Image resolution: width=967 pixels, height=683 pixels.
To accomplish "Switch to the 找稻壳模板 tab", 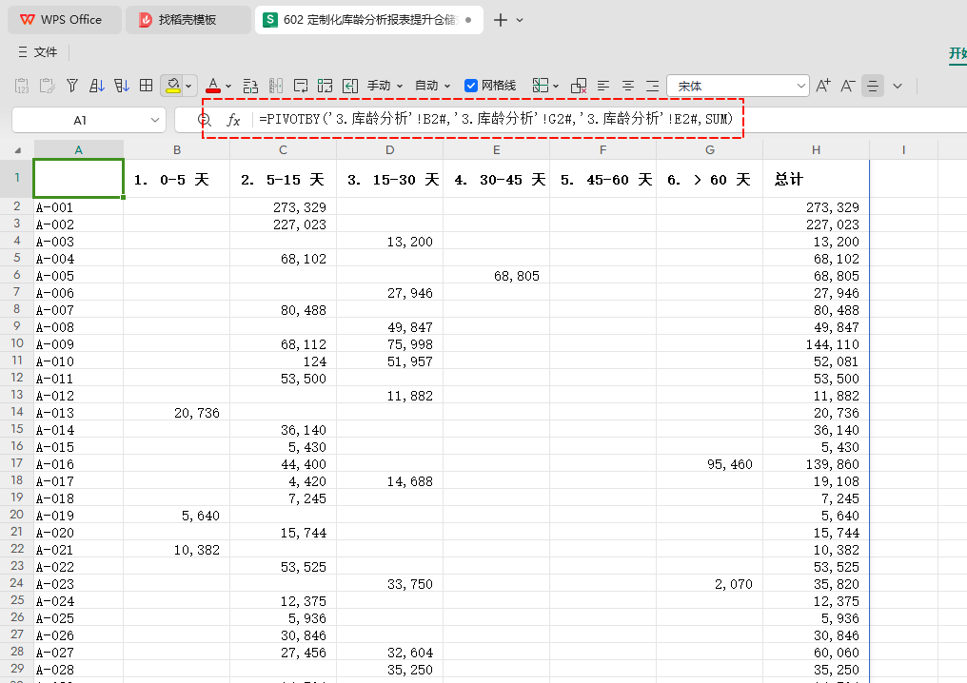I will [x=187, y=20].
